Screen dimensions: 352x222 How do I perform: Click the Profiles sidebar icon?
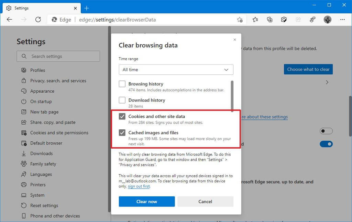[x=24, y=70]
